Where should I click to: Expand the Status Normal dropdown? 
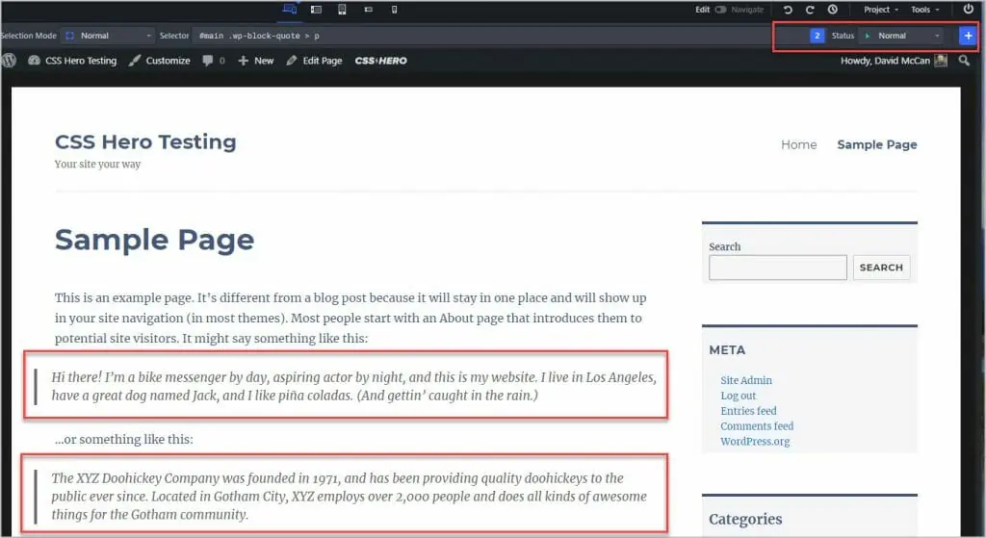pyautogui.click(x=902, y=36)
